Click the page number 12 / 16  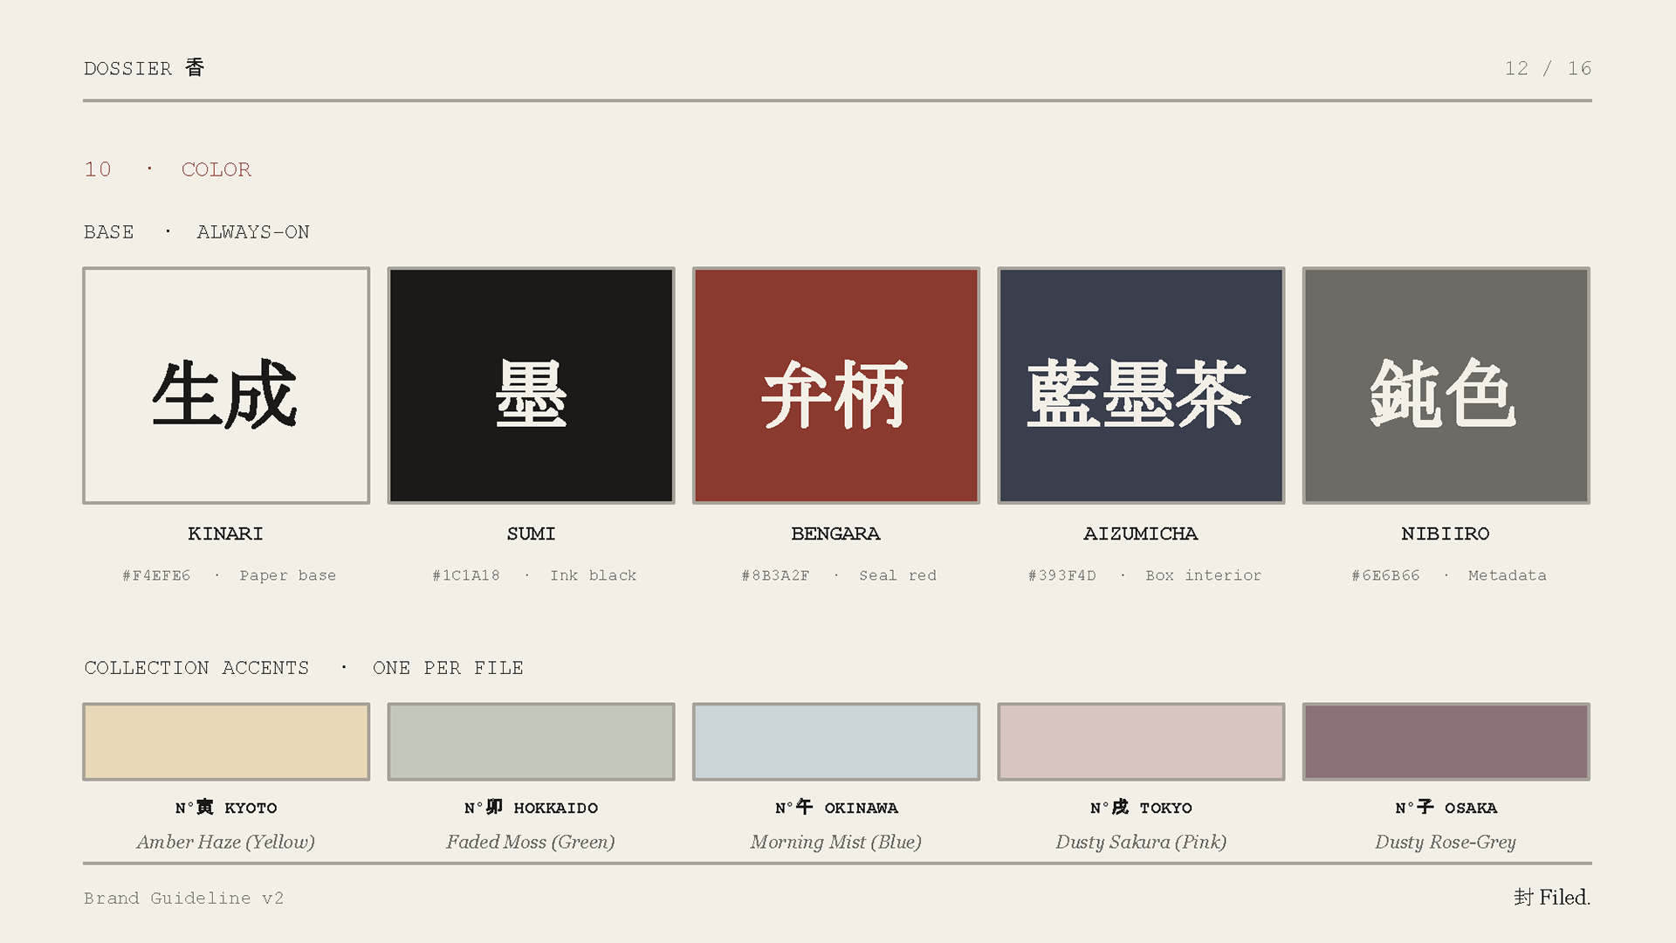coord(1547,68)
